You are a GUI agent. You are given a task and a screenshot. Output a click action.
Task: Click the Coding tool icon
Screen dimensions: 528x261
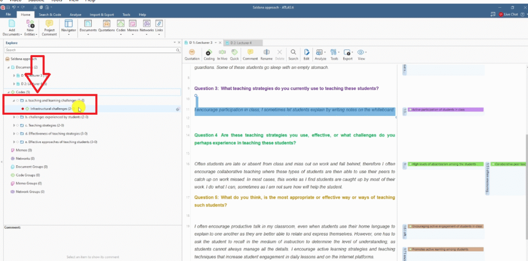[209, 54]
